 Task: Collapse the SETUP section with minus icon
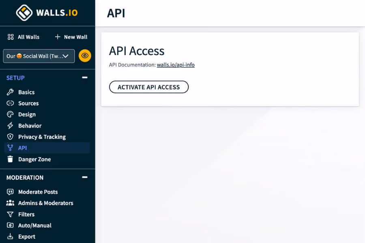[x=85, y=77]
